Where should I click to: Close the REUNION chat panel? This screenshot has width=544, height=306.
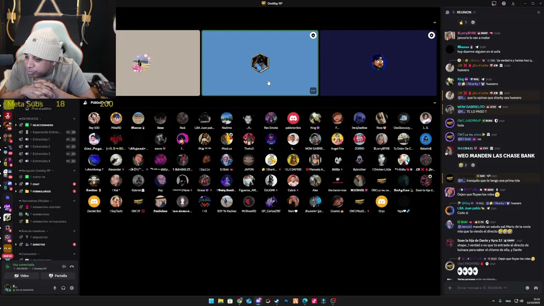click(538, 12)
